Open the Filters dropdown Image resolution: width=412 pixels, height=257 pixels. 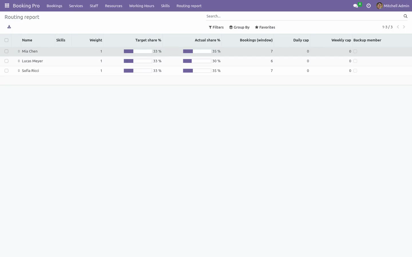[216, 27]
